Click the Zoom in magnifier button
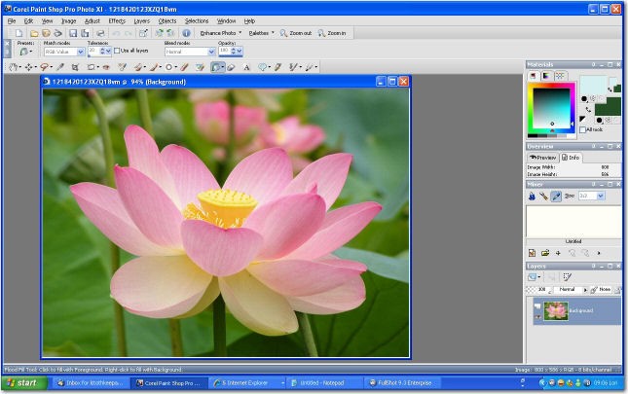Viewport: 628px width, 394px height. coord(332,33)
